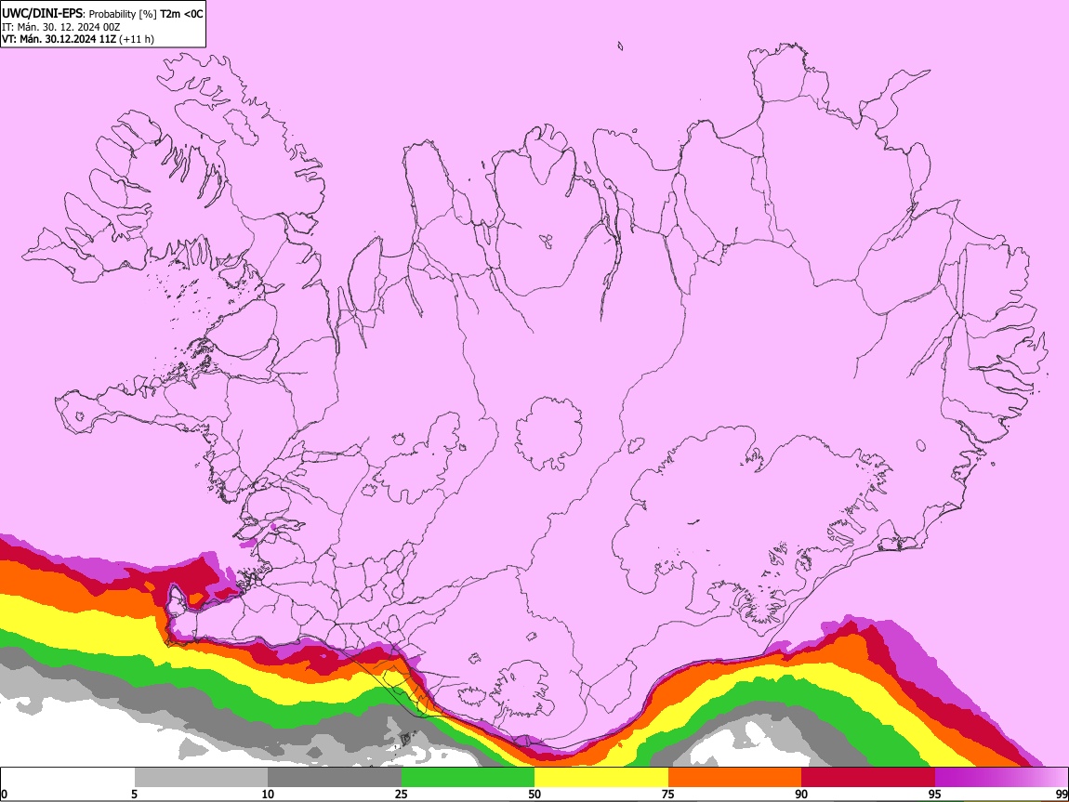Click the 'VT: Mán. 30.12.2024 11Z' line
The height and width of the screenshot is (802, 1069).
point(59,39)
